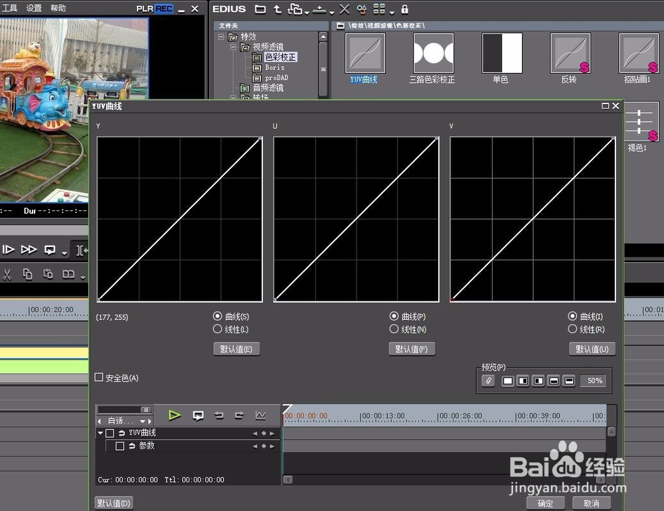Toggle the YUV曲线 keyframe enable checkbox
The image size is (664, 511).
(110, 433)
